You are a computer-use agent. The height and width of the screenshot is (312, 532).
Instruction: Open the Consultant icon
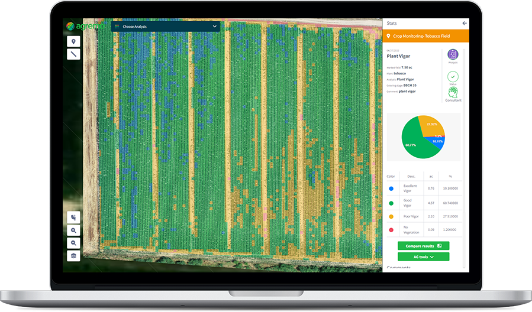click(x=453, y=93)
